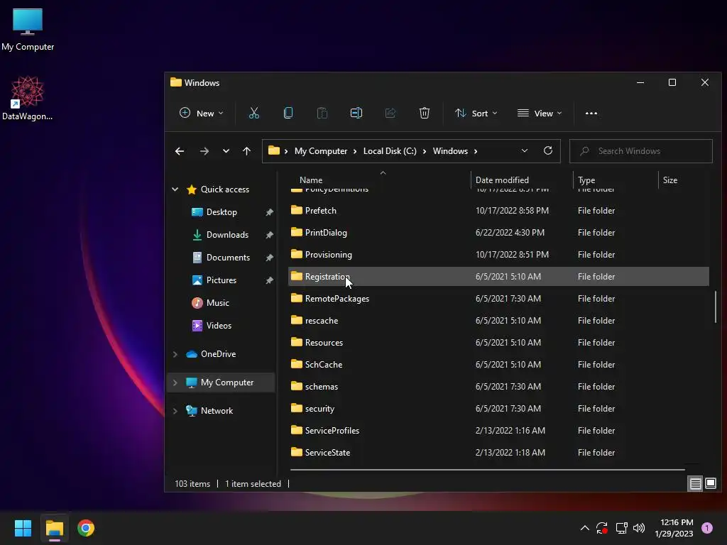Go up one folder level arrow
Viewport: 727px width, 545px height.
(246, 151)
